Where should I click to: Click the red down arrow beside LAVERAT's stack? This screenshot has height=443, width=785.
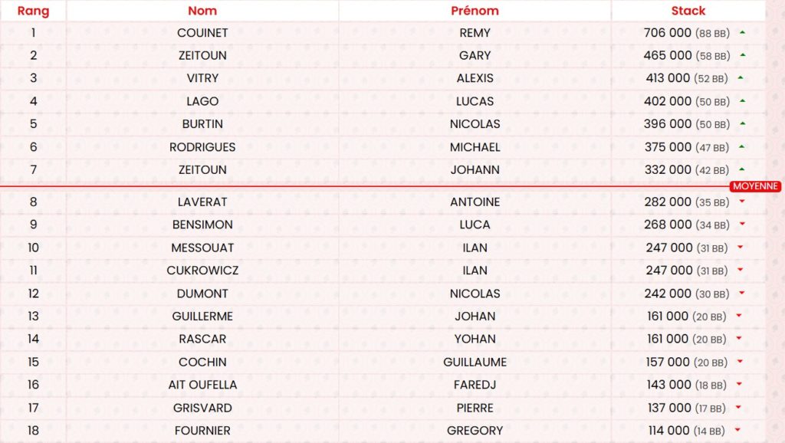pyautogui.click(x=742, y=202)
